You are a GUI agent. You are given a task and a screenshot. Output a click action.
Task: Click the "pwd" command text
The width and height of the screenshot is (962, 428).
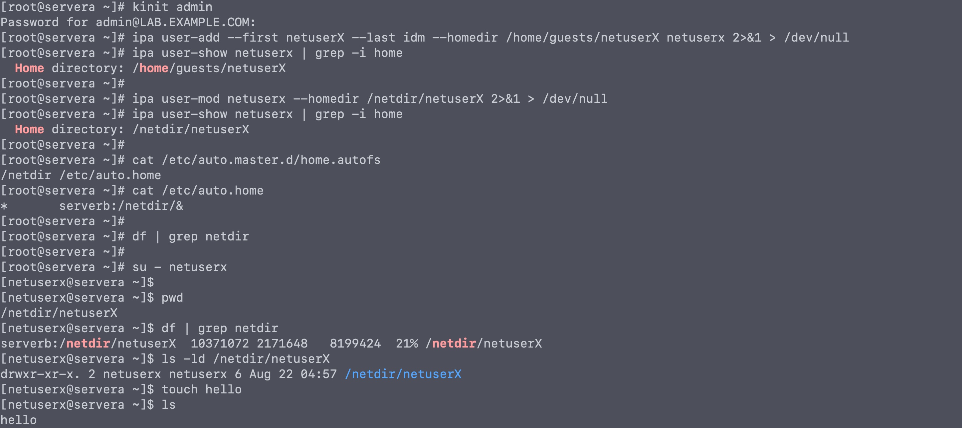coord(172,297)
